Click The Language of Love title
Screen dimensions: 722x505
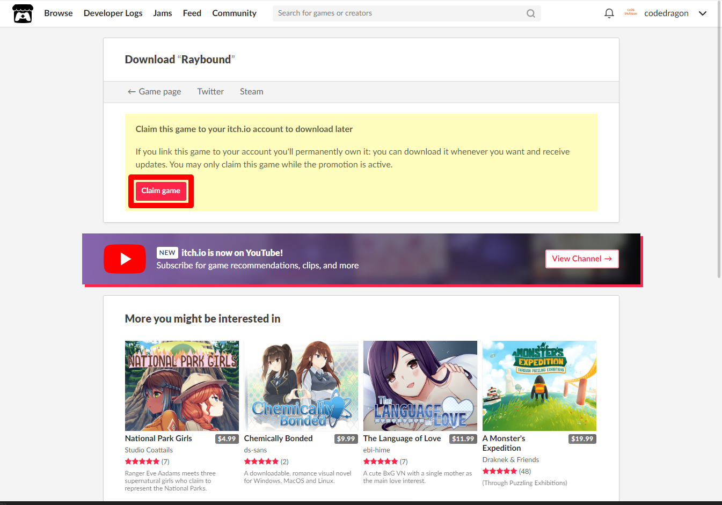(402, 438)
